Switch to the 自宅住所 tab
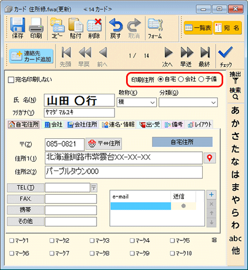Screen dimensions: 248x270 coord(24,124)
